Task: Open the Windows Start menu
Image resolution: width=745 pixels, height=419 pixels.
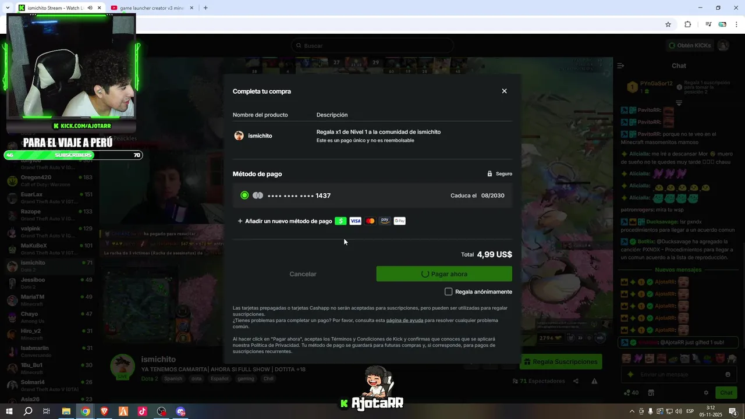Action: pyautogui.click(x=9, y=411)
